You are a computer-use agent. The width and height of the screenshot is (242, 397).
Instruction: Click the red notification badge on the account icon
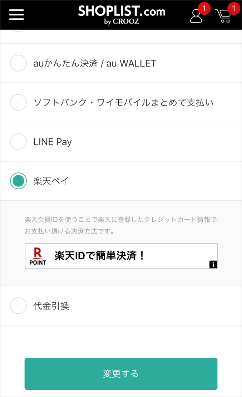(204, 9)
